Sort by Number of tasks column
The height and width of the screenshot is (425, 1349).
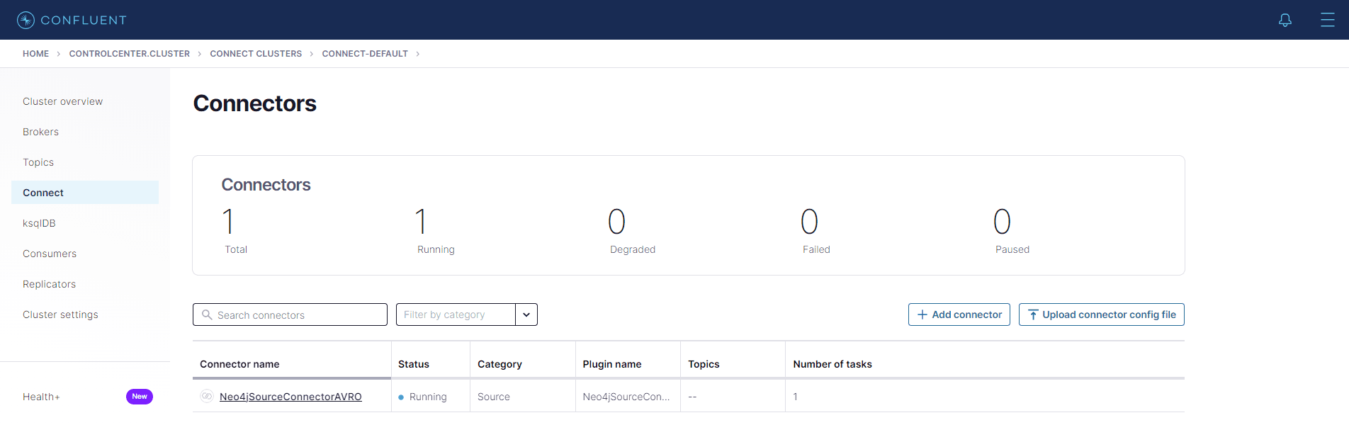pos(832,364)
